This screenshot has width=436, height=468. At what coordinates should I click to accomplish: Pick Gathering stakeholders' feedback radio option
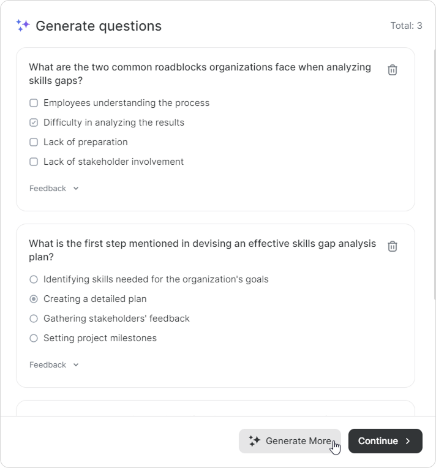tap(34, 319)
